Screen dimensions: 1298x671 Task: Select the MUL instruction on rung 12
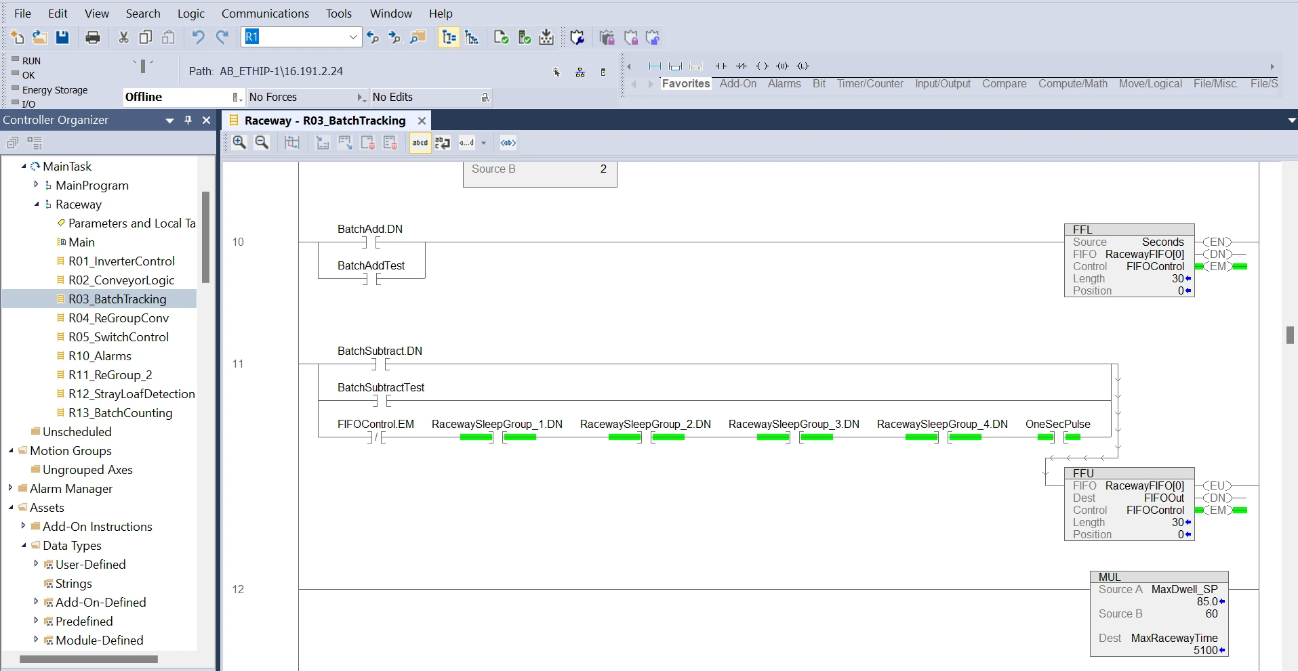coord(1159,613)
